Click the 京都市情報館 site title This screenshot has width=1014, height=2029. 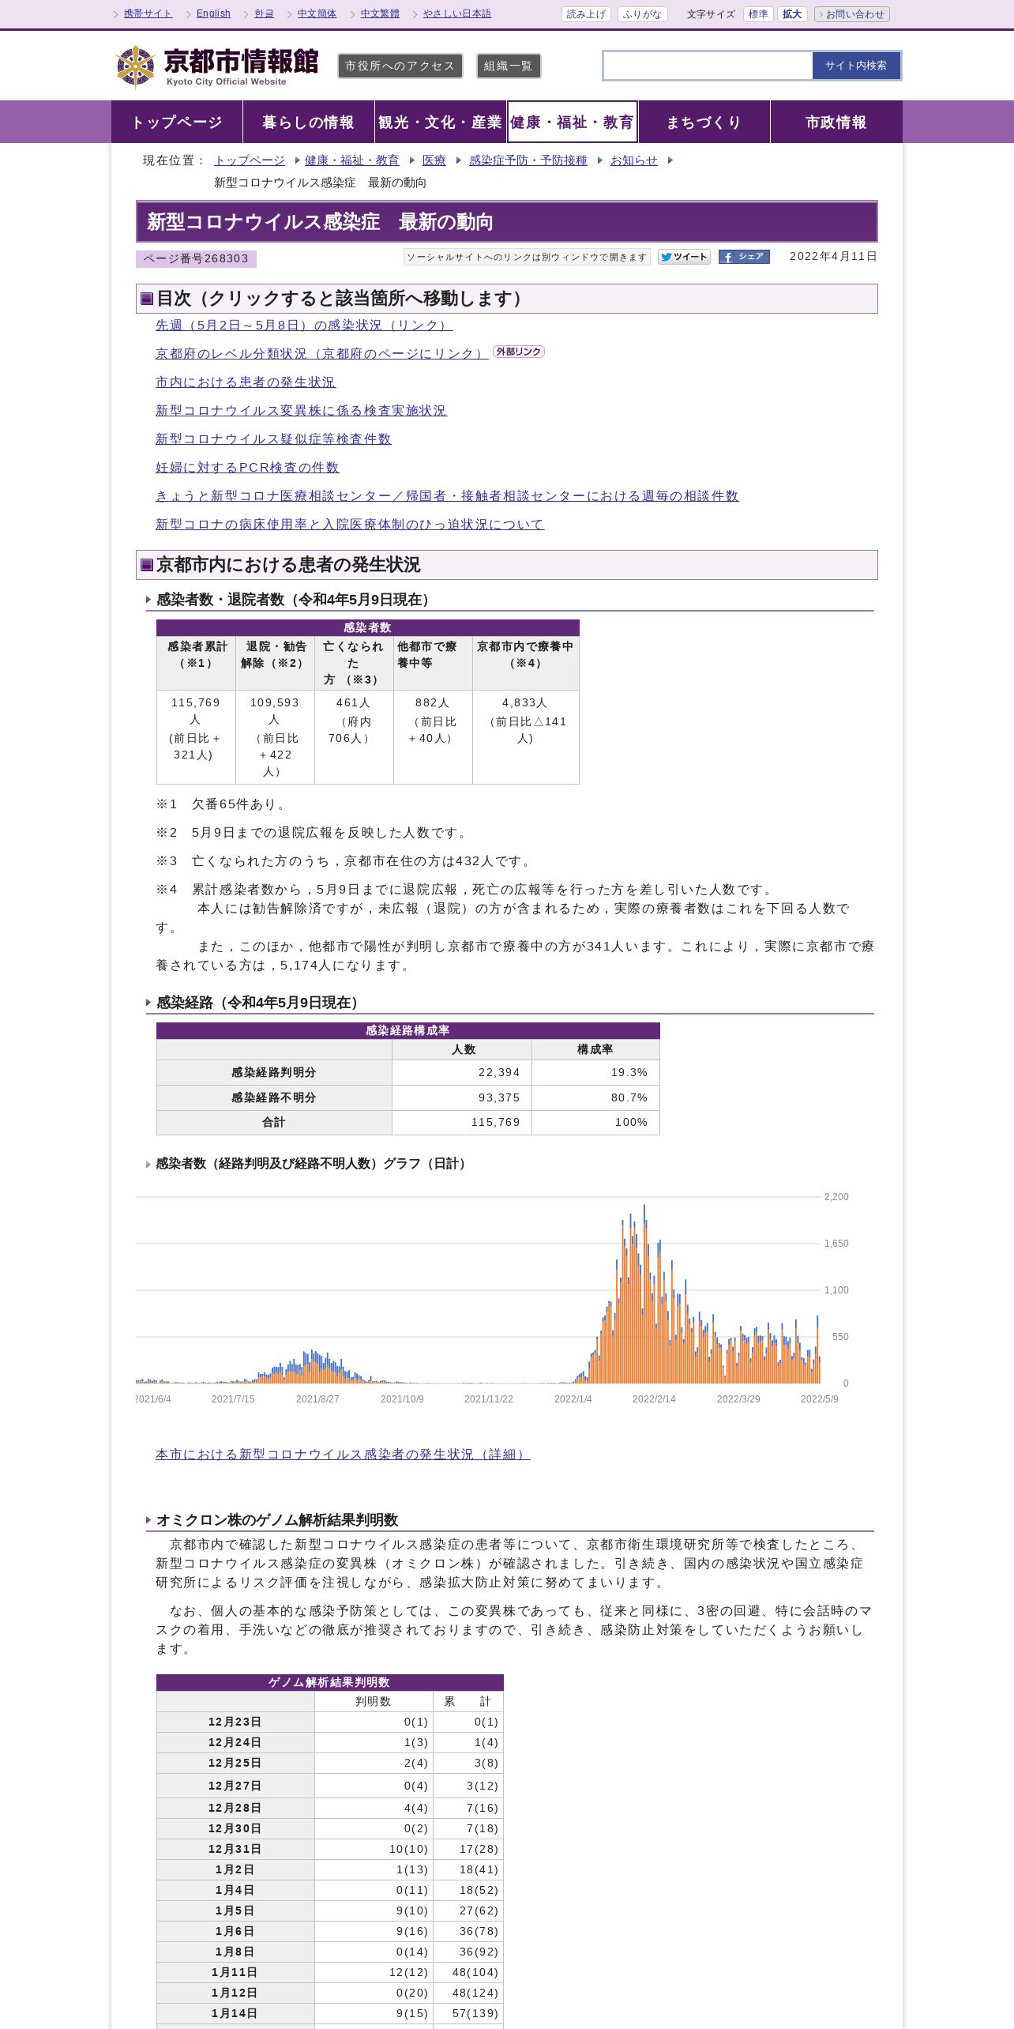click(x=241, y=62)
